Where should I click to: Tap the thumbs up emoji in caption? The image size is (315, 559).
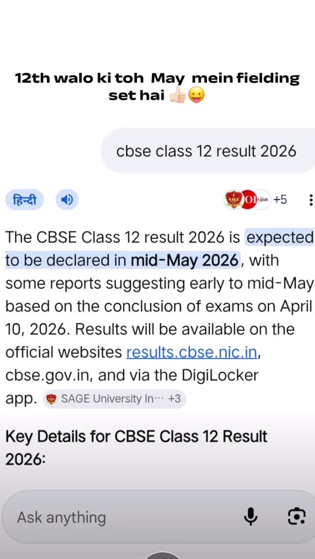(x=177, y=95)
